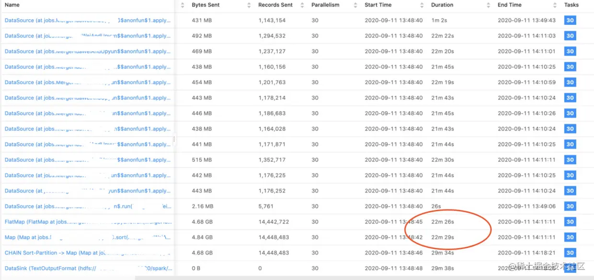Screen dimensions: 594x280
Task: Click tasks badge 30 in the 1,294,532 records row
Action: click(x=570, y=36)
